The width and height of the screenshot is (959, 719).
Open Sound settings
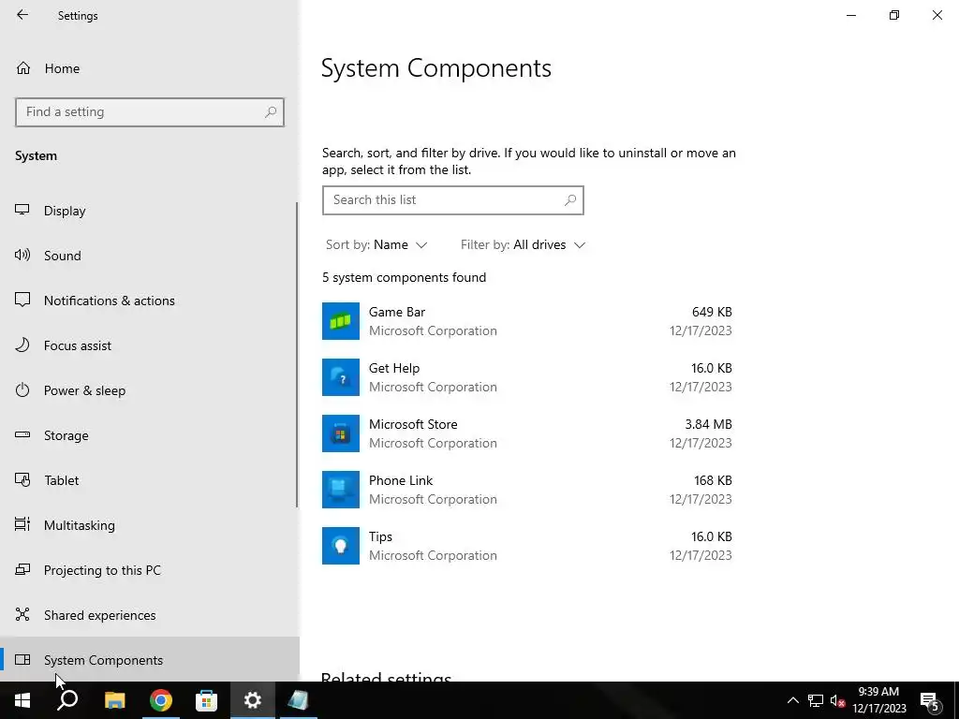pyautogui.click(x=150, y=256)
